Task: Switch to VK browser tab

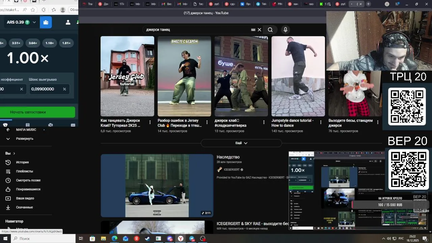Action: (246, 4)
